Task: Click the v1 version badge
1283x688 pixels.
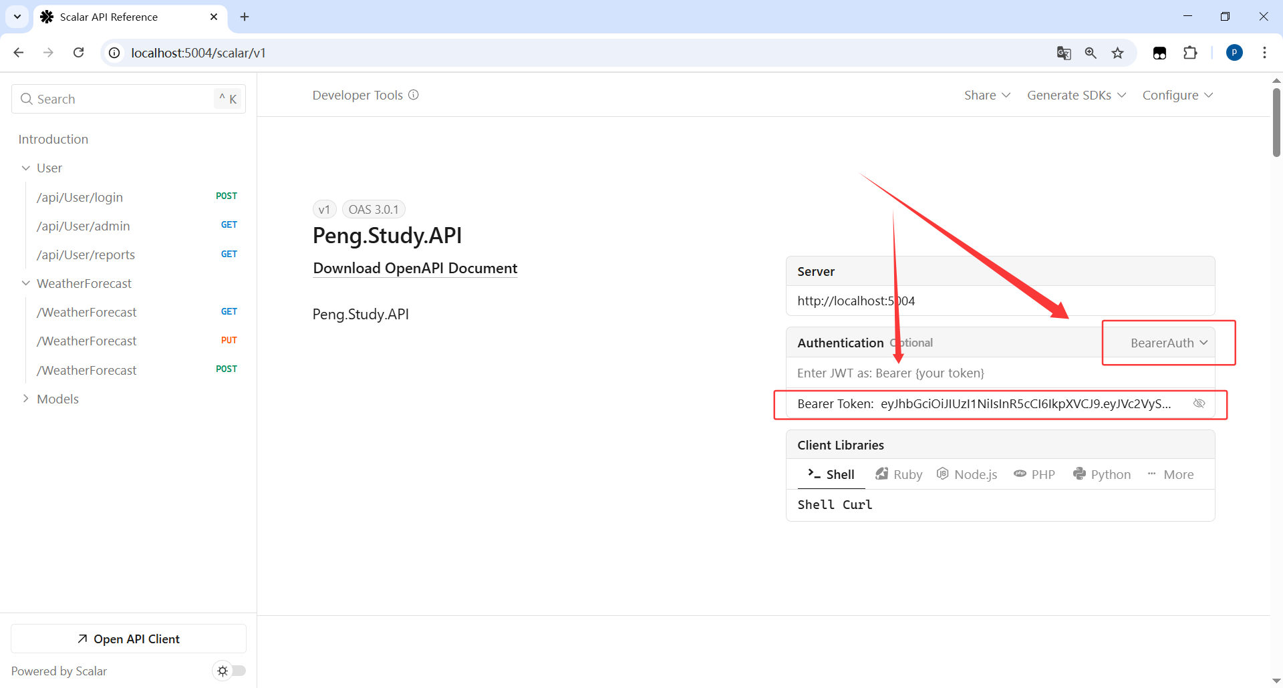Action: pos(324,209)
